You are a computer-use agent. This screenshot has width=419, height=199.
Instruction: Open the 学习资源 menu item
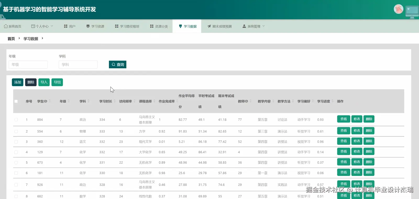pos(95,26)
